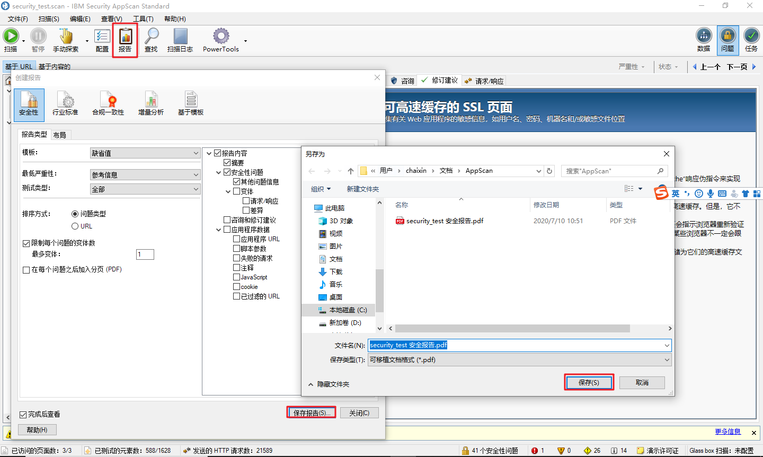
Task: Open the 文件名 history dropdown arrow
Action: [x=667, y=345]
